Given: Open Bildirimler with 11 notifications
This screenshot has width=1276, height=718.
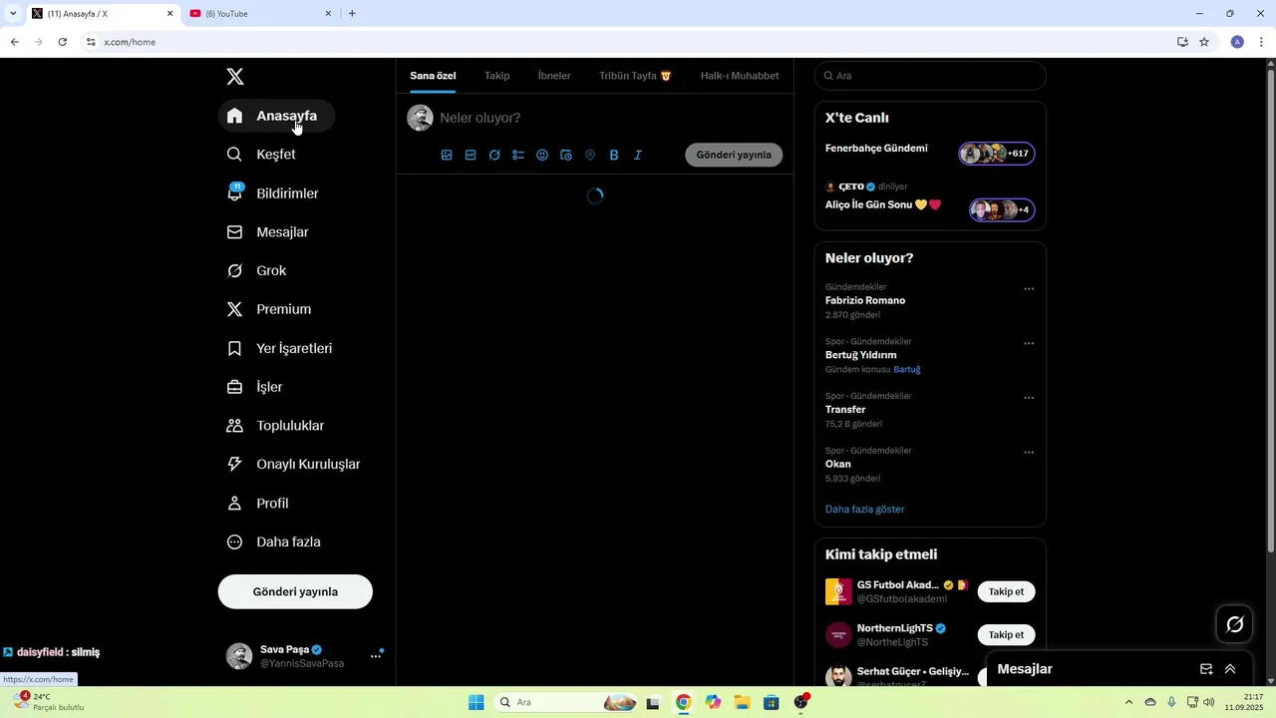Looking at the screenshot, I should (274, 193).
